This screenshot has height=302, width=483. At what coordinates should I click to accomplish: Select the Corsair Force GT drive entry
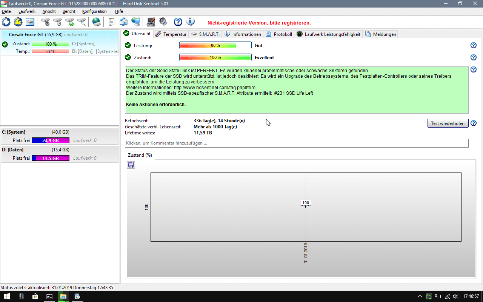[x=59, y=43]
